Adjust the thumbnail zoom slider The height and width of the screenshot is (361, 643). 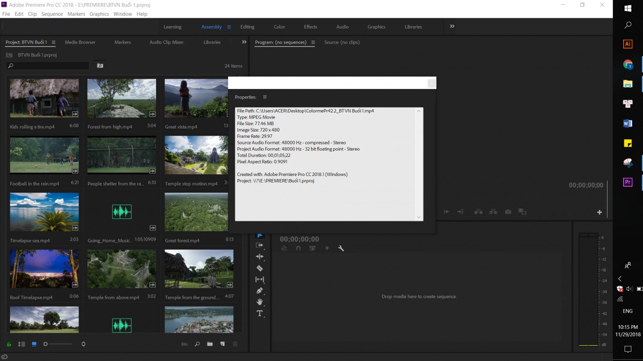(x=57, y=344)
